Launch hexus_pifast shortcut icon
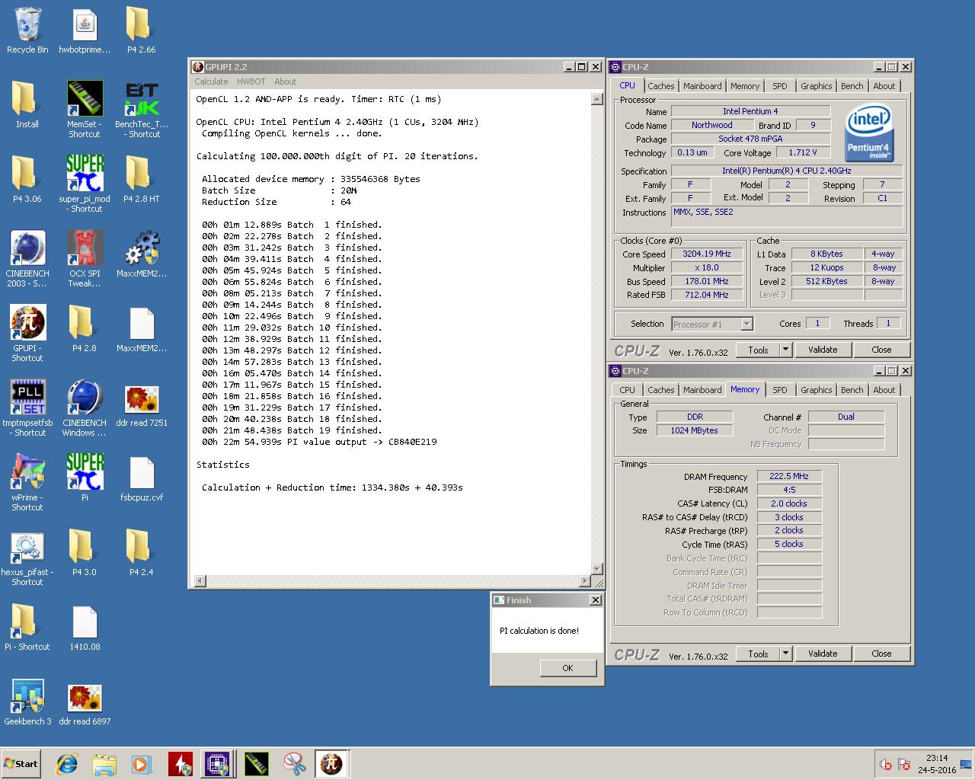 click(x=27, y=558)
